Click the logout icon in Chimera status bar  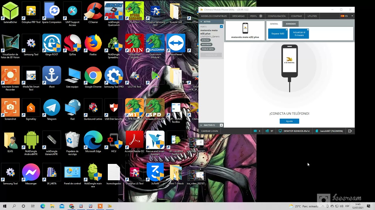coord(350,131)
